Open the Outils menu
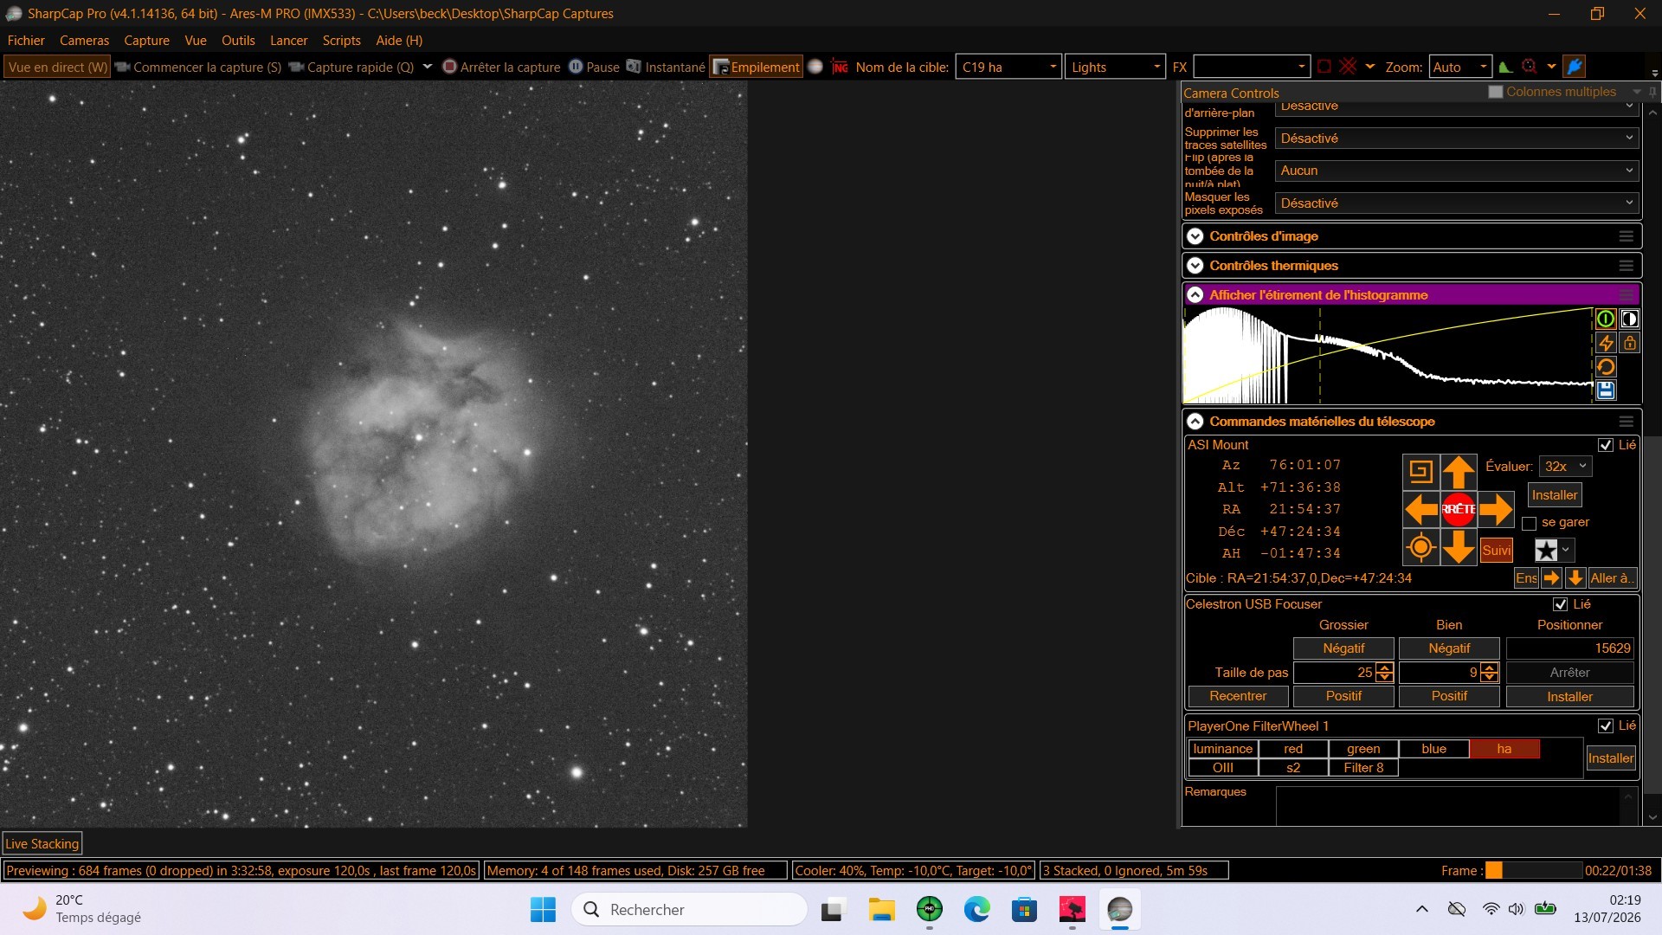1662x935 pixels. 238,41
